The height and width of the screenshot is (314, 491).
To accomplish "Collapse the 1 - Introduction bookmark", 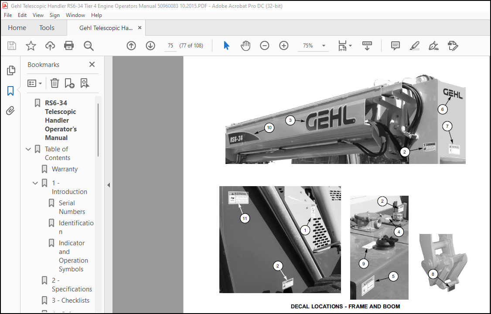I will [35, 183].
